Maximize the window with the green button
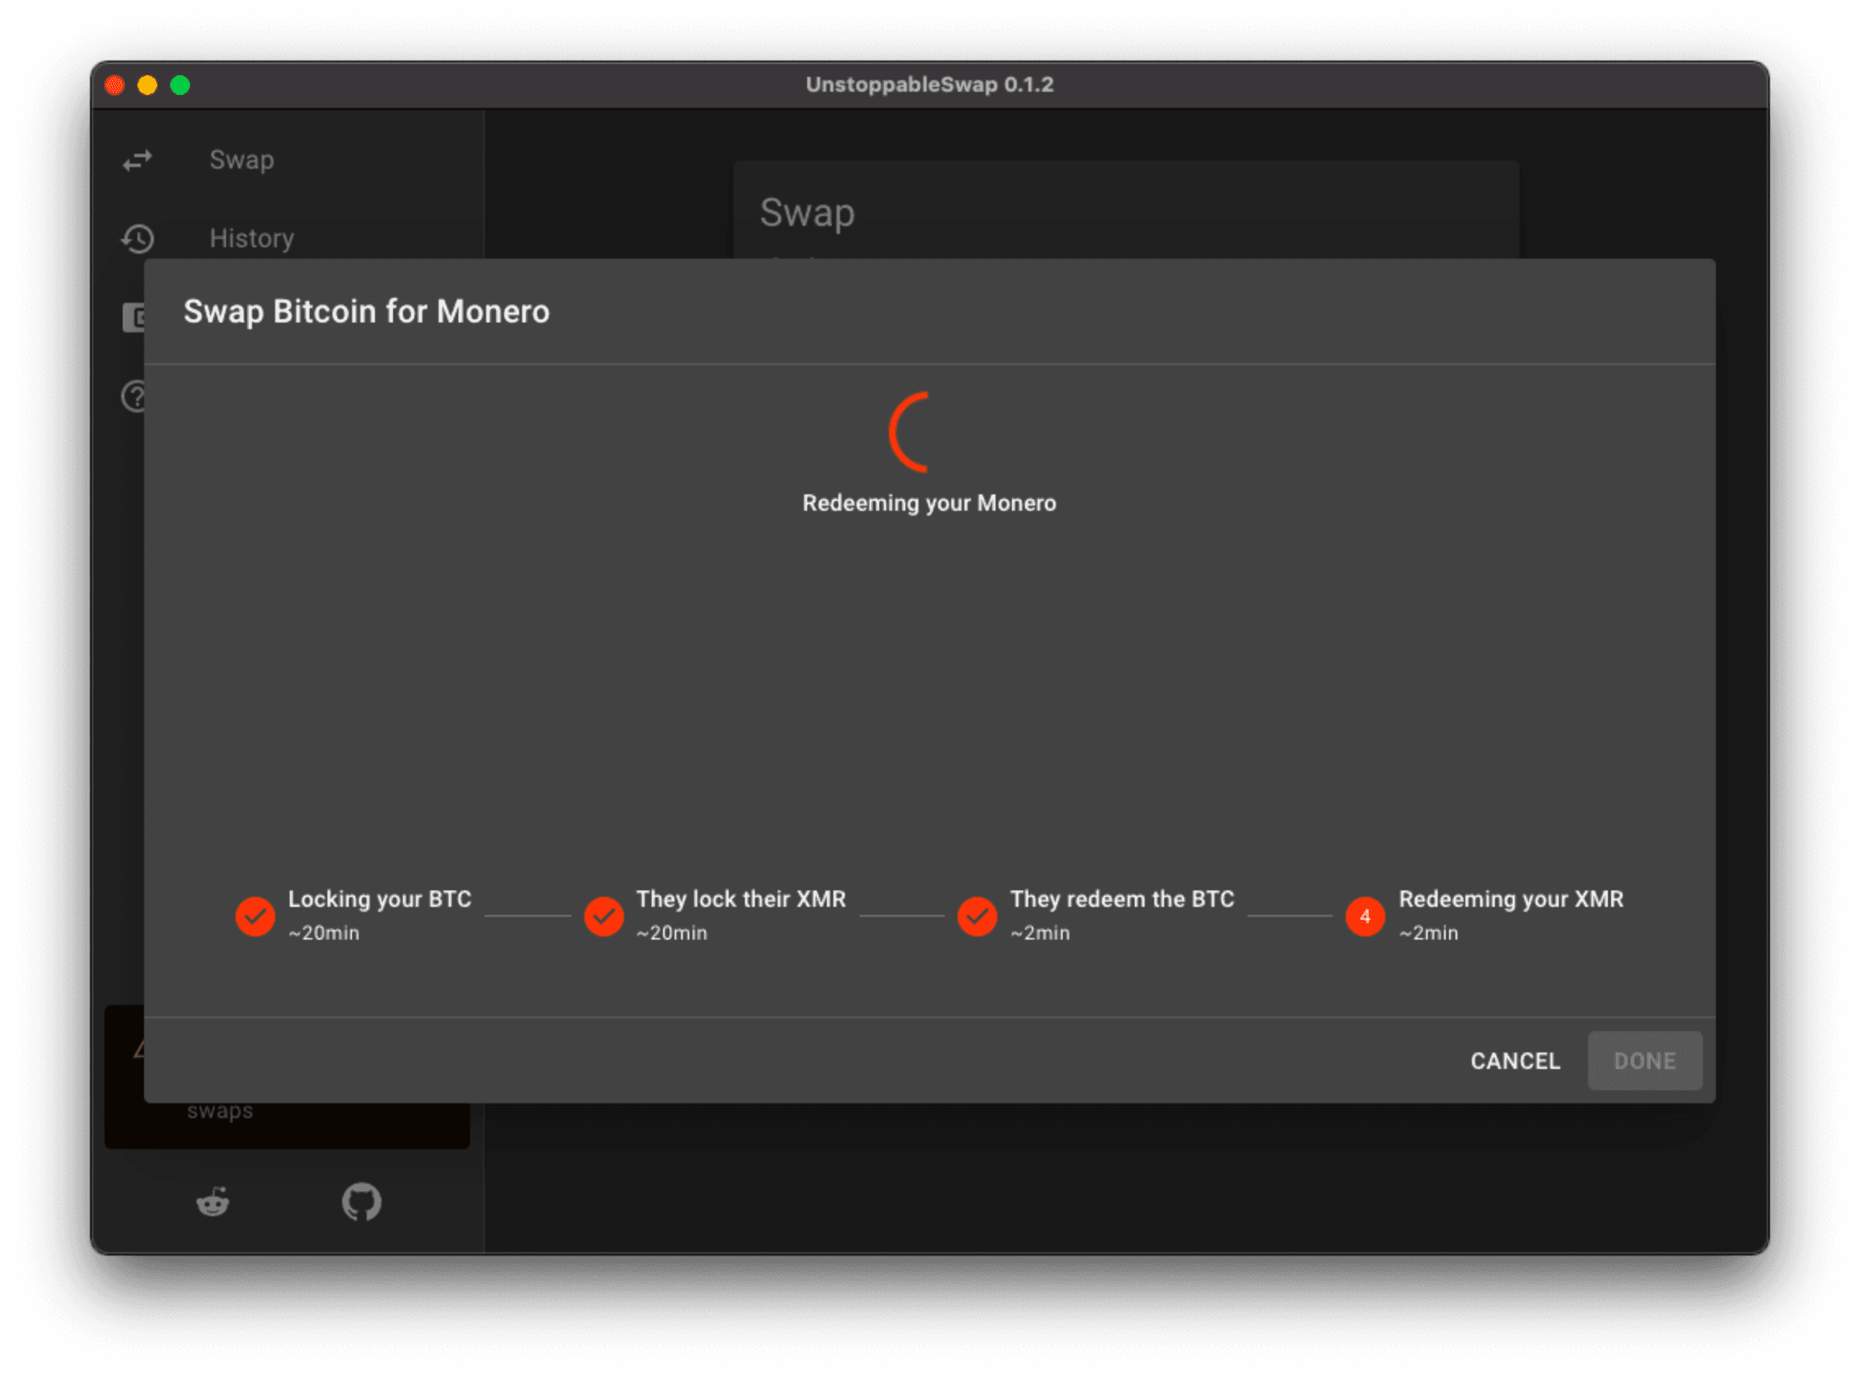 180,86
